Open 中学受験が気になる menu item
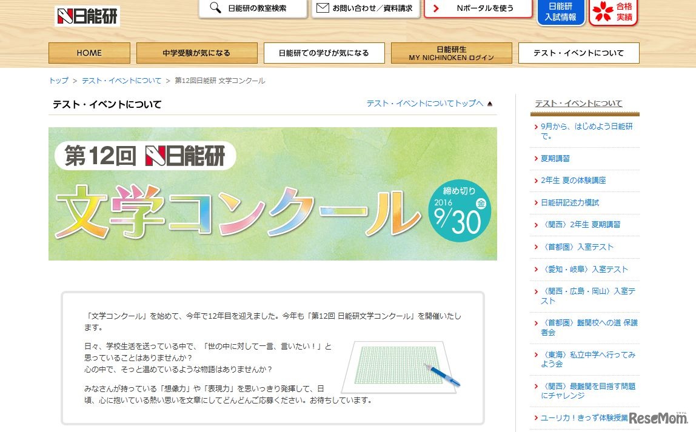This screenshot has width=696, height=432. pos(196,53)
